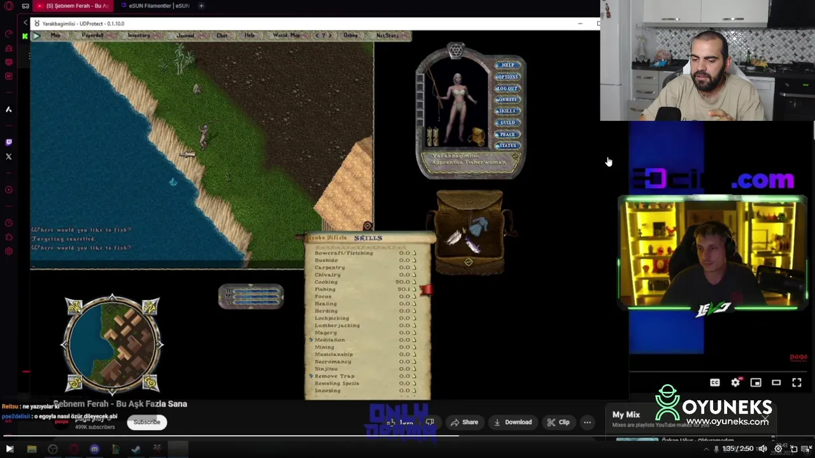Toggle lock arrow for Mining skill
Screen dimensions: 815x458
[x=415, y=347]
